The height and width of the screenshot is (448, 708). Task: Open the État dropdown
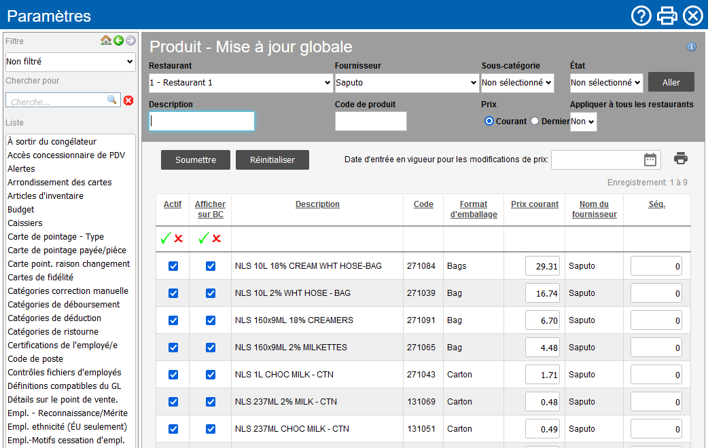[606, 83]
